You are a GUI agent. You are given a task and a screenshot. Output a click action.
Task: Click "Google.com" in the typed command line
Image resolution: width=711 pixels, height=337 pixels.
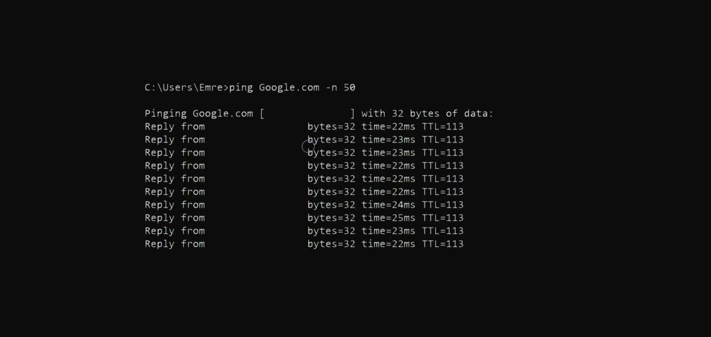coord(289,87)
